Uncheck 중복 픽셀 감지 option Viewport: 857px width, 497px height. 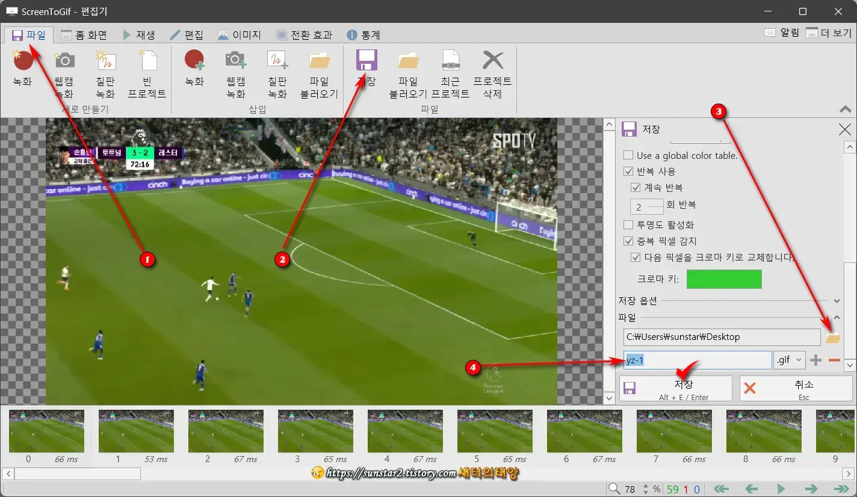pyautogui.click(x=628, y=240)
